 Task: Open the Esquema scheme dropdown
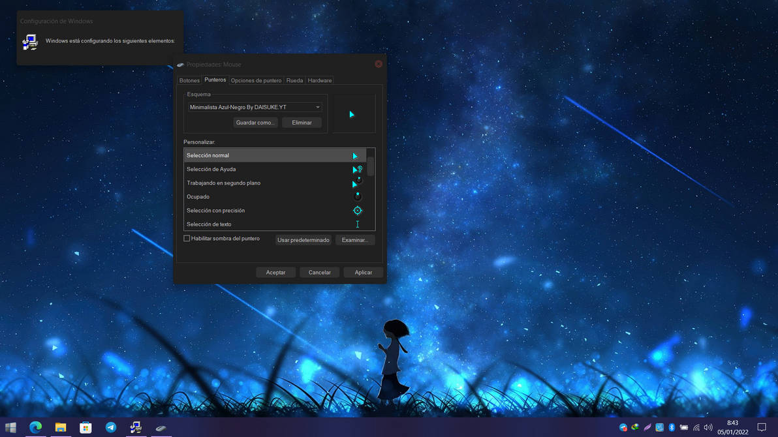click(255, 107)
